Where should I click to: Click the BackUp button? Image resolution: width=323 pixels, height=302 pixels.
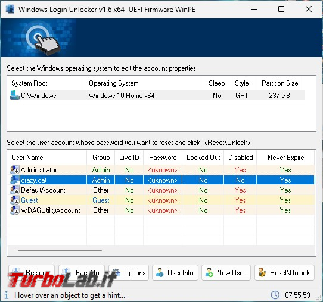(x=82, y=273)
